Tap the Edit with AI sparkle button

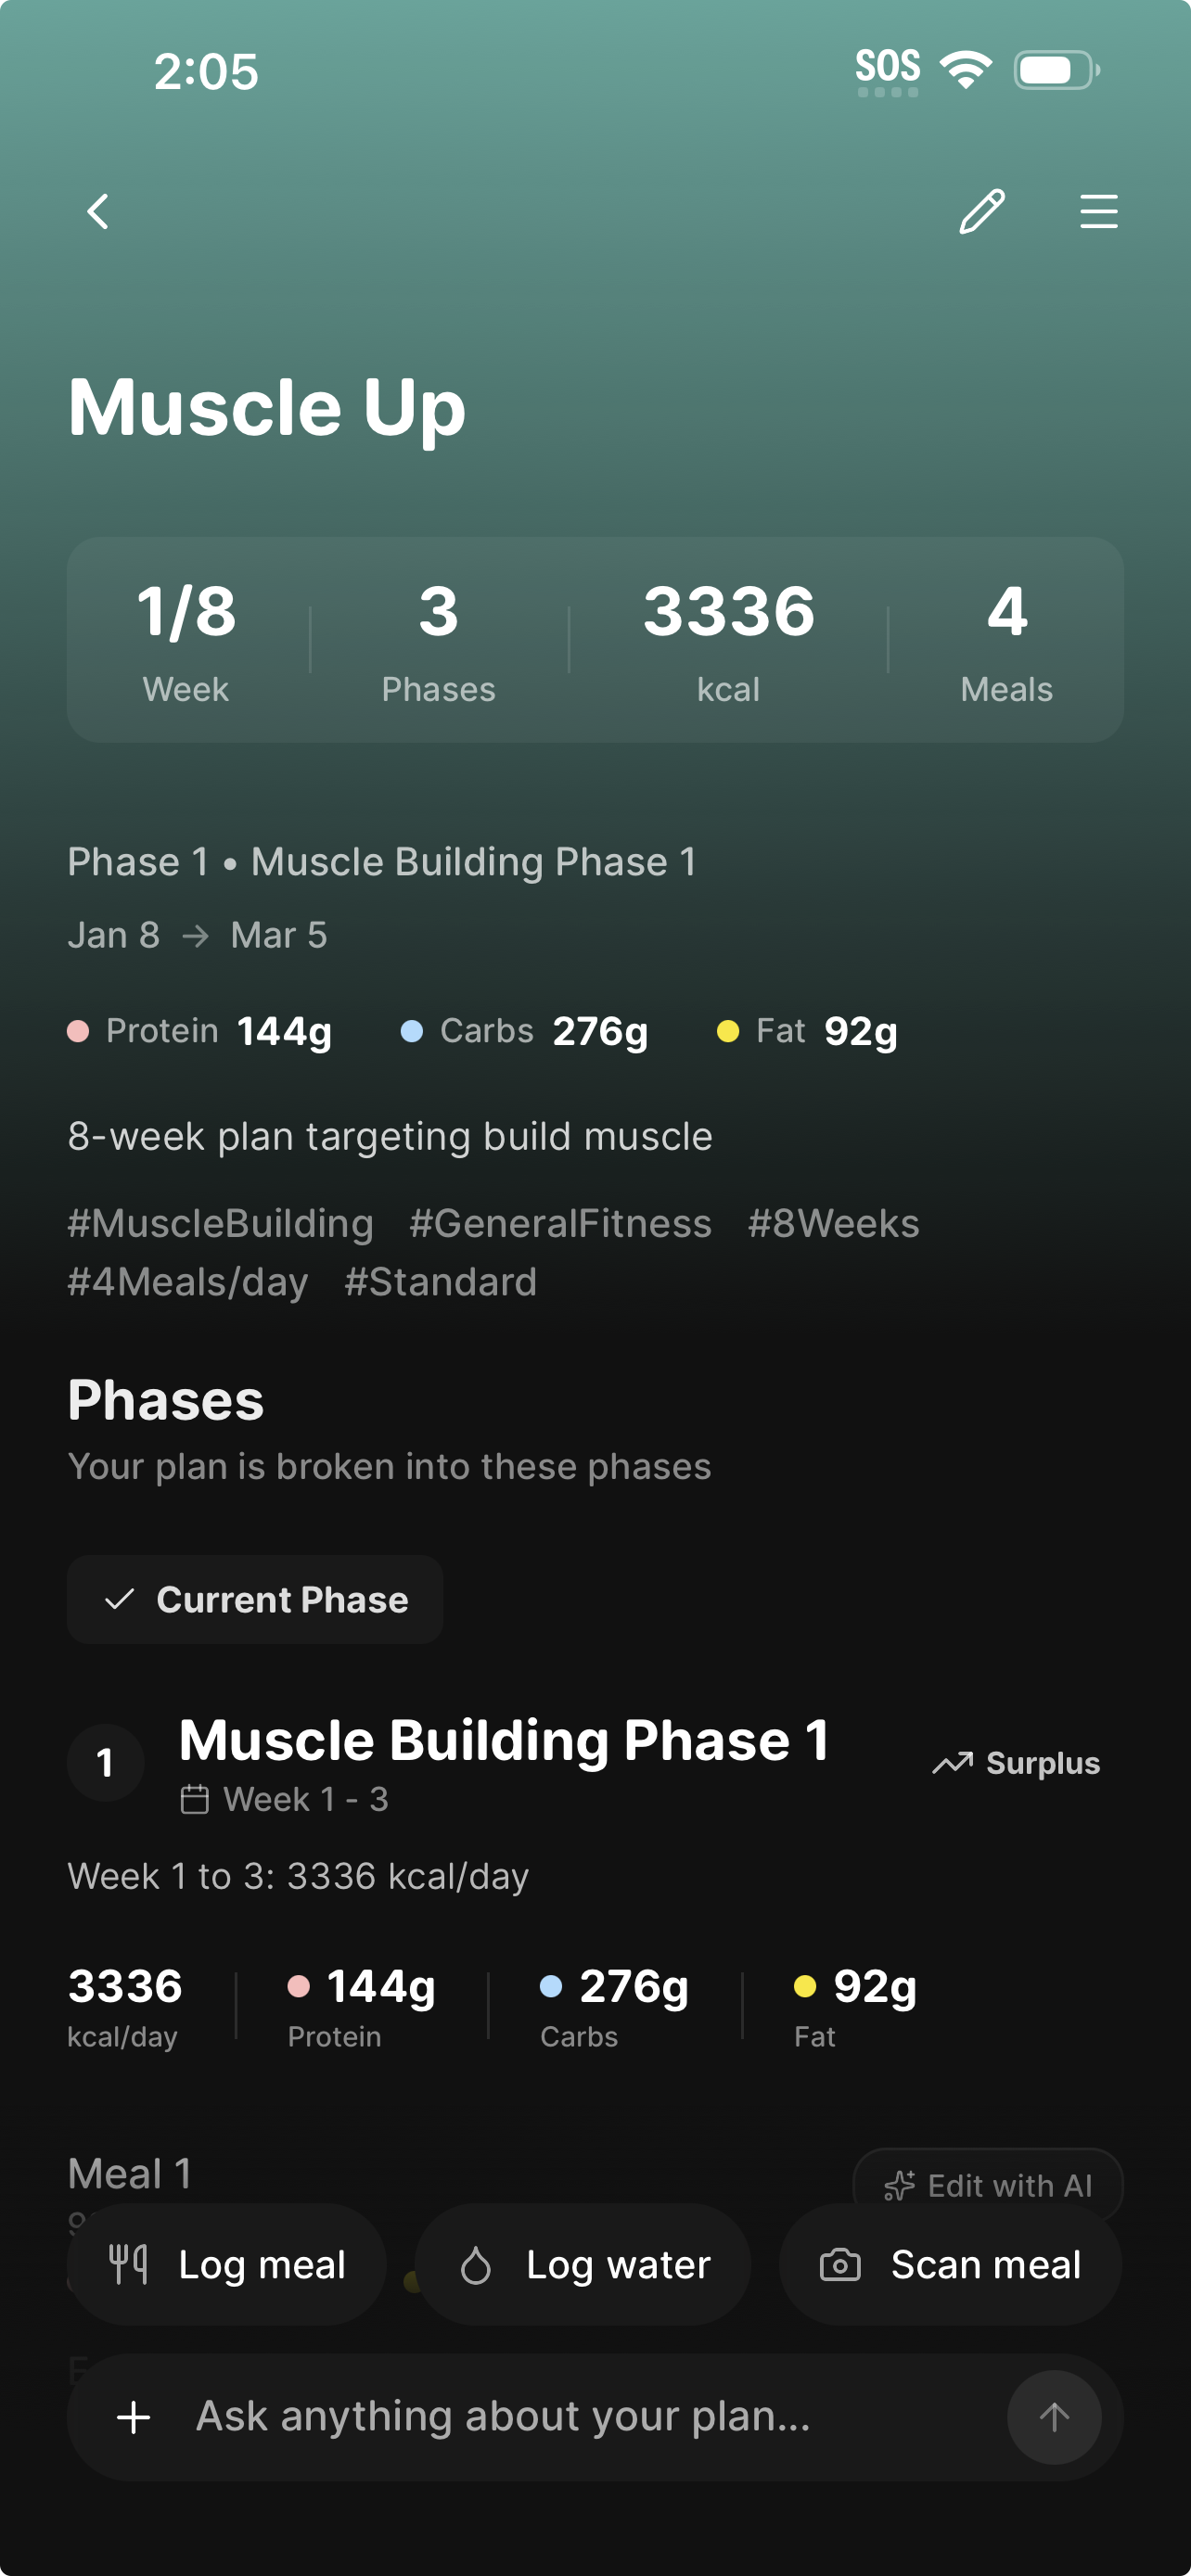pos(987,2185)
